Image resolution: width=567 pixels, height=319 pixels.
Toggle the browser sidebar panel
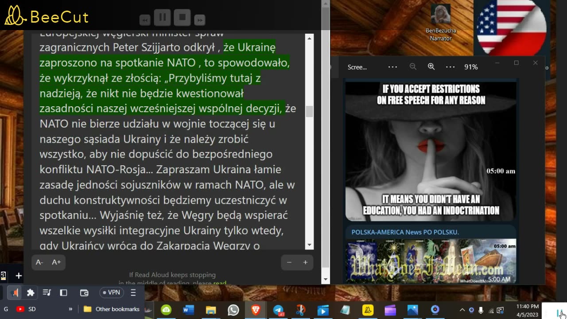63,292
